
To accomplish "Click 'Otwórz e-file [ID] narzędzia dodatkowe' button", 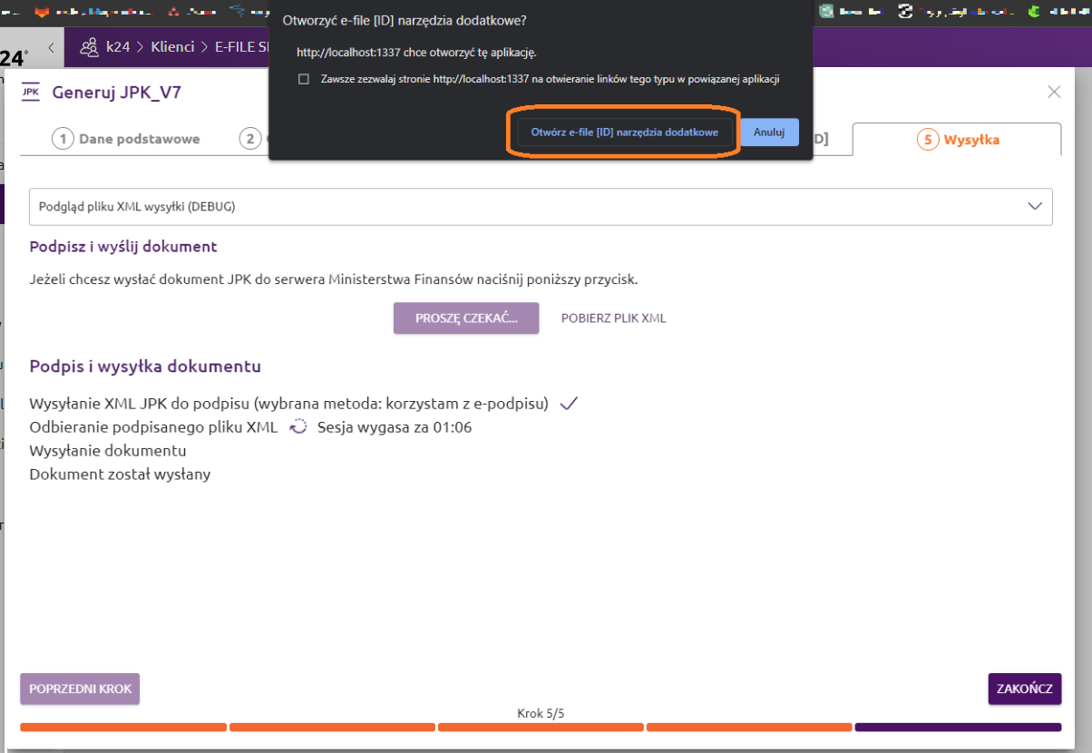I will point(625,132).
